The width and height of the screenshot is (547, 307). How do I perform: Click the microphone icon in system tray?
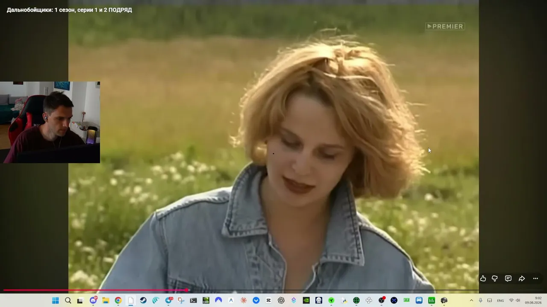481,301
